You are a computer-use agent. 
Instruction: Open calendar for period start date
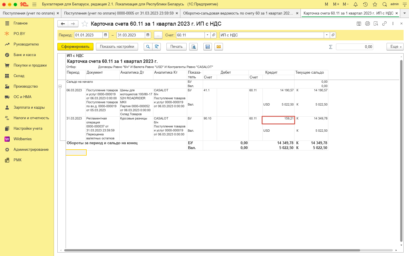click(106, 35)
